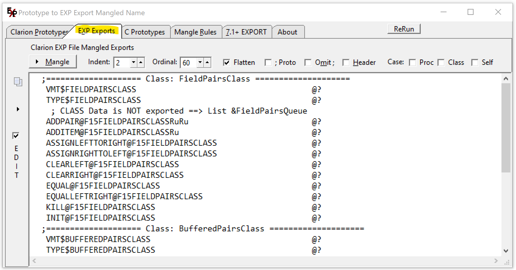Screen dimensions: 516x270
Task: Uncheck the Flatten checkbox
Action: point(227,62)
